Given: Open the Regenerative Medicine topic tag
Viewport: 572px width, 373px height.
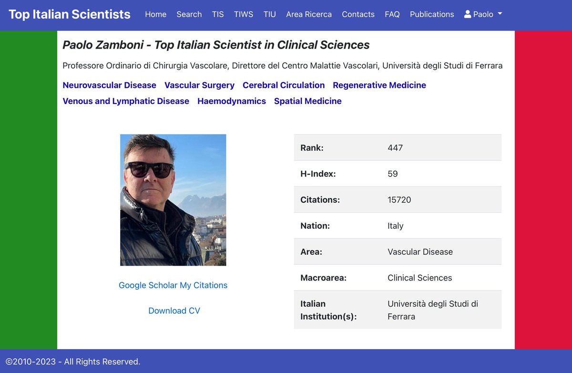Looking at the screenshot, I should coord(379,85).
